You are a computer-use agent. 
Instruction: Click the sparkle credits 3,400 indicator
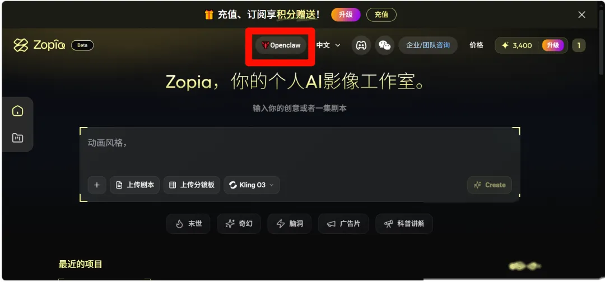click(516, 45)
